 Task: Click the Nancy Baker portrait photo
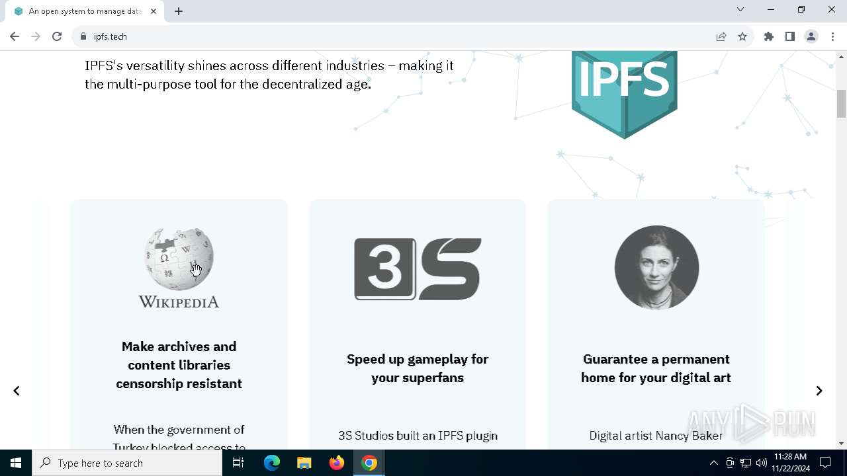[656, 268]
